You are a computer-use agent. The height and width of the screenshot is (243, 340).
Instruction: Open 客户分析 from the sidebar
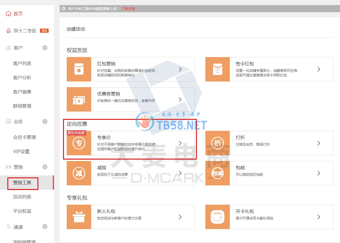[22, 78]
